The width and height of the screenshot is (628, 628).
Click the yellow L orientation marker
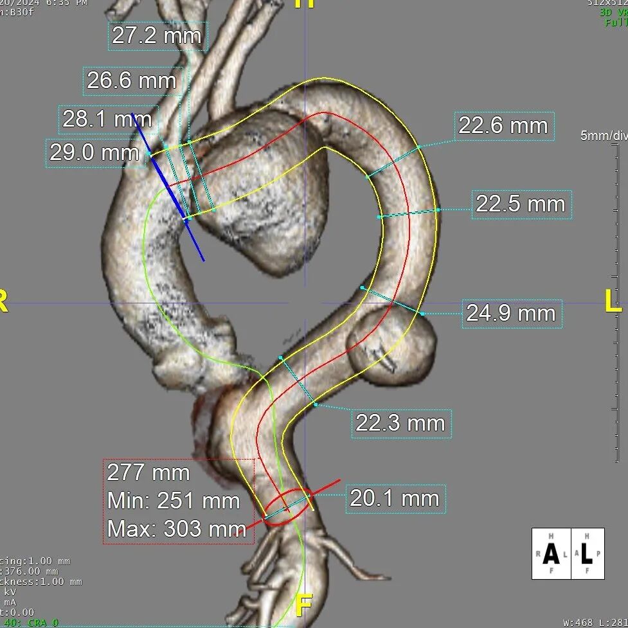[613, 301]
